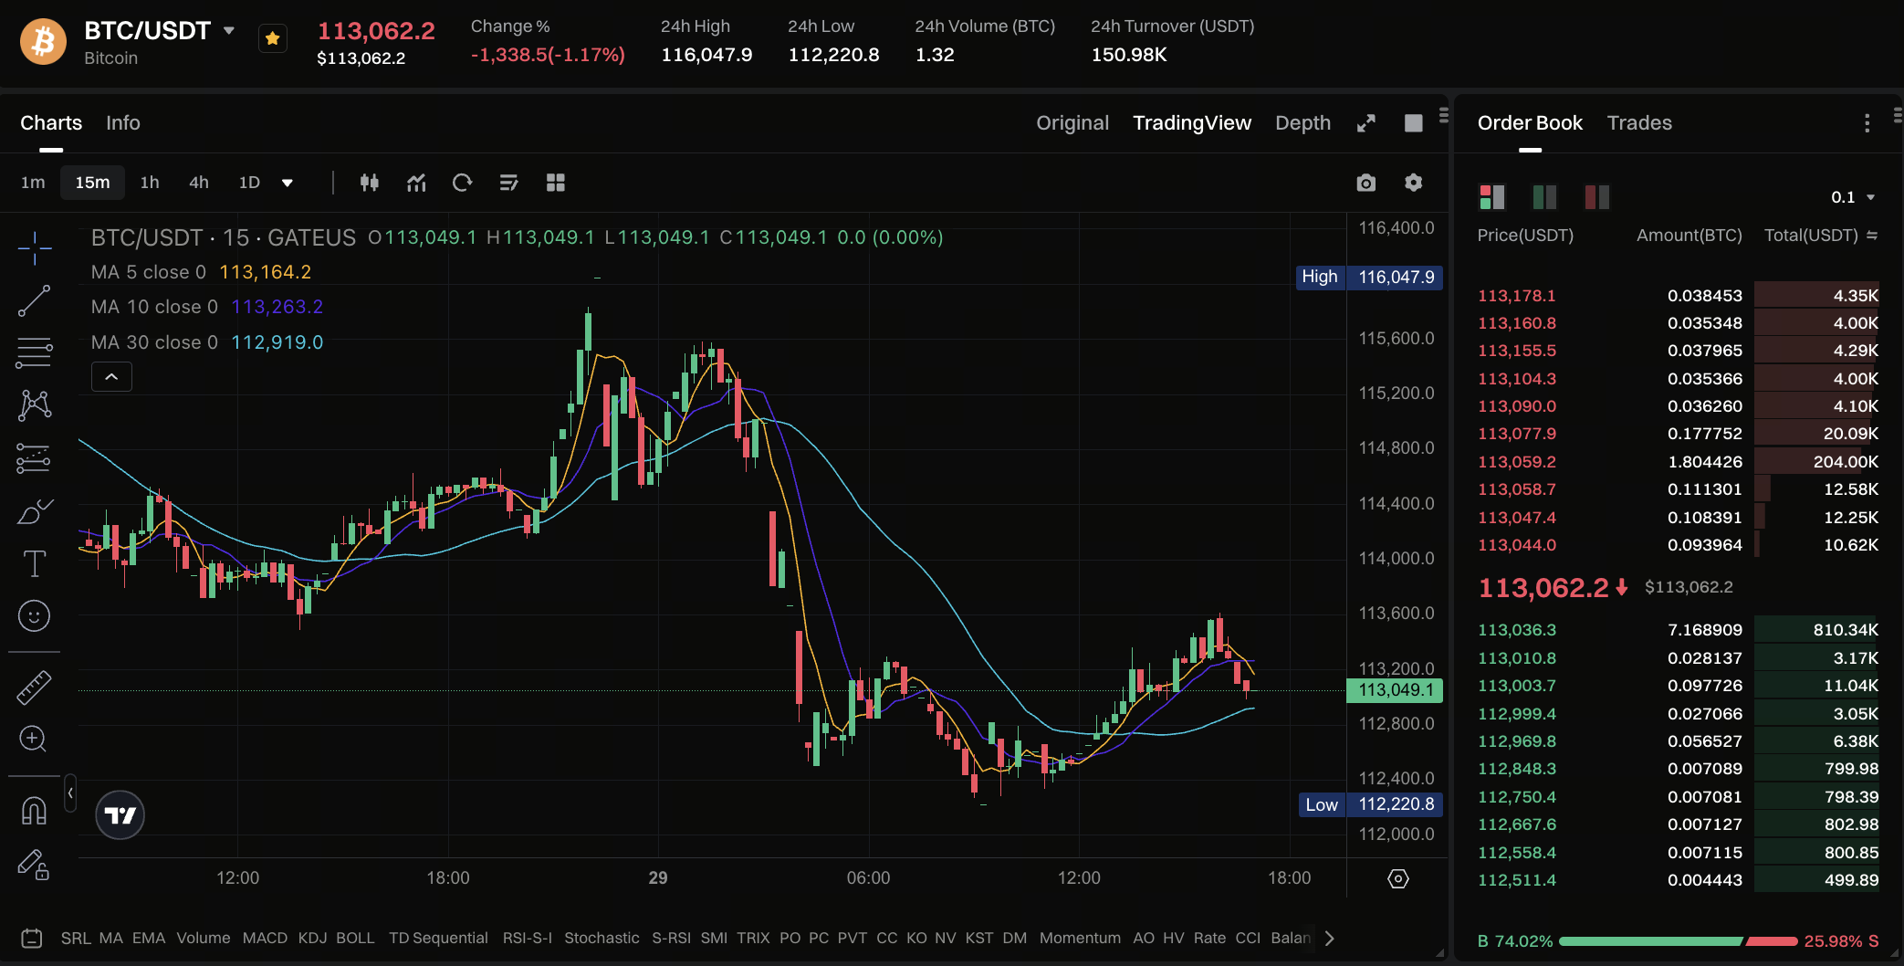Add the Momentum indicator
Viewport: 1904px width, 966px height.
1080,938
